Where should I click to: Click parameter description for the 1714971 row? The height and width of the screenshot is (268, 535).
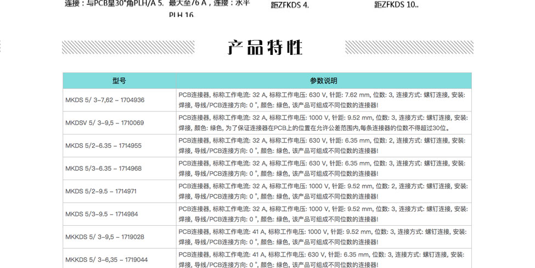[322, 191]
